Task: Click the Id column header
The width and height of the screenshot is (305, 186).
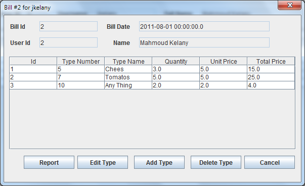Action: [x=33, y=61]
